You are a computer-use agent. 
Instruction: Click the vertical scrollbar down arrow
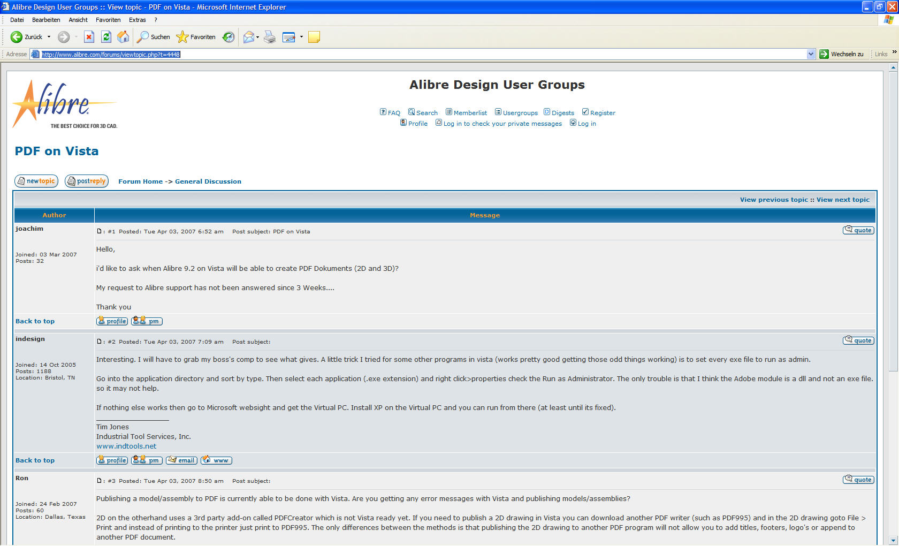(x=893, y=540)
